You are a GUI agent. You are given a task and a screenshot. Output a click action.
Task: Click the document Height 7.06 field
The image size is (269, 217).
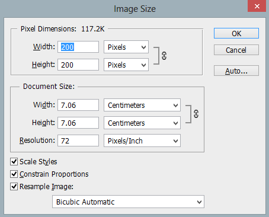pos(78,123)
